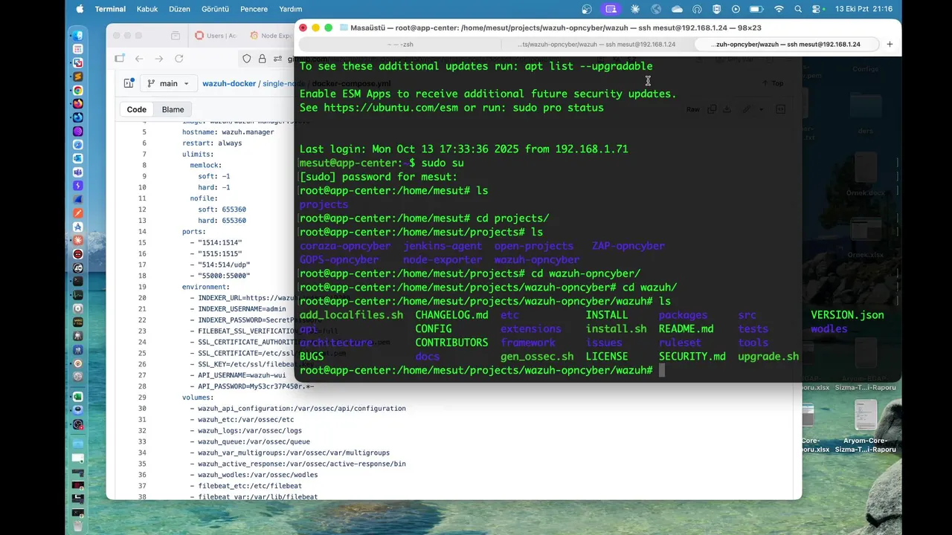The image size is (952, 535).
Task: Click the browser tab overview icon
Action: (176, 36)
